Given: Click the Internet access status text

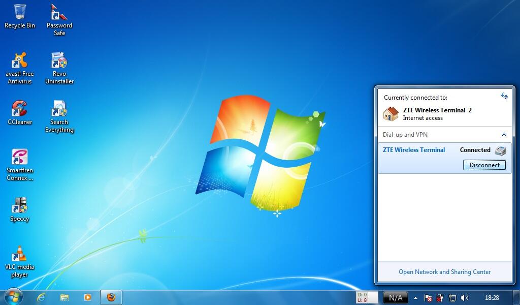Looking at the screenshot, I should click(423, 118).
